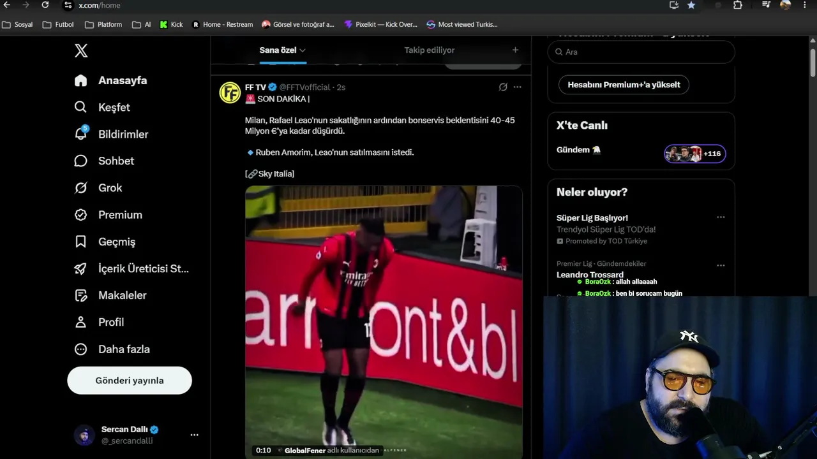Viewport: 817px width, 459px height.
Task: Click the Sky Italia source text
Action: point(276,173)
